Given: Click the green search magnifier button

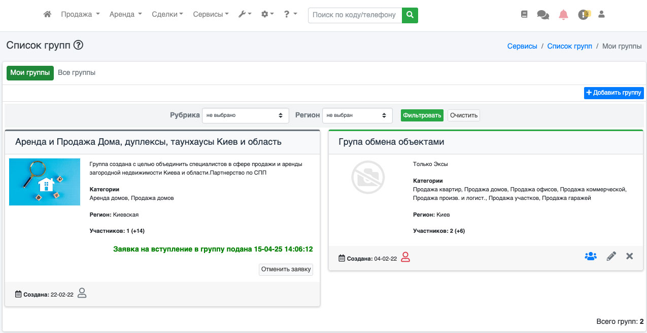Looking at the screenshot, I should click(410, 15).
